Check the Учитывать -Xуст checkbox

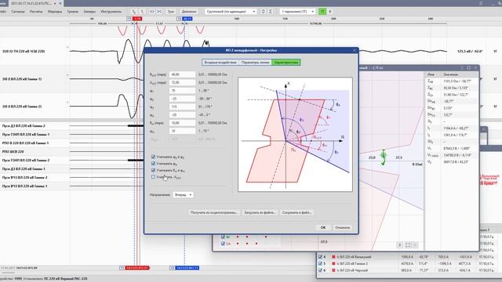153,177
